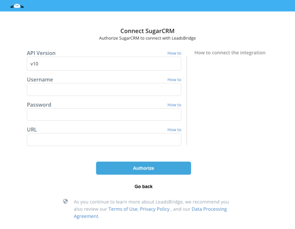Open the How to link for API Version
The height and width of the screenshot is (229, 295).
click(x=174, y=53)
